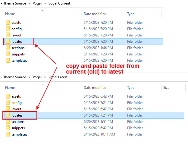Select 'snippets' name in Vogal Latest list
This screenshot has height=147, width=188.
[18, 128]
